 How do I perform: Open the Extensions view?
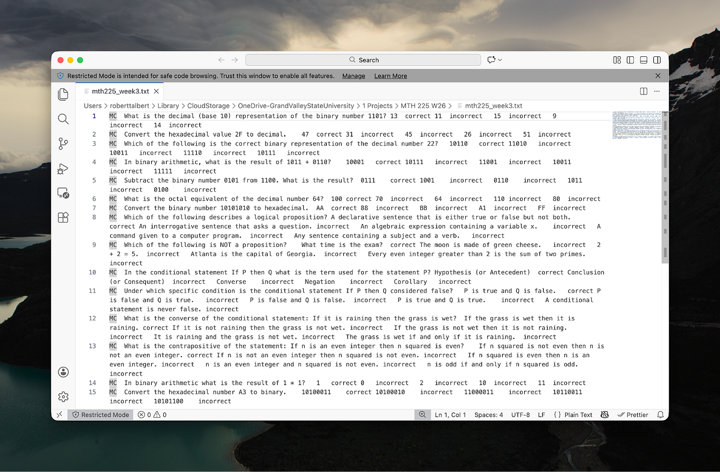tap(63, 217)
